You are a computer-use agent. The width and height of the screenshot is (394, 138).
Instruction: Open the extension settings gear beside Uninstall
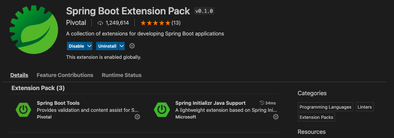(x=132, y=46)
